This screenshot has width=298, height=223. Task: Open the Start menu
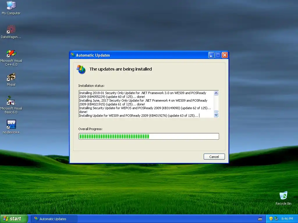[x=14, y=219]
